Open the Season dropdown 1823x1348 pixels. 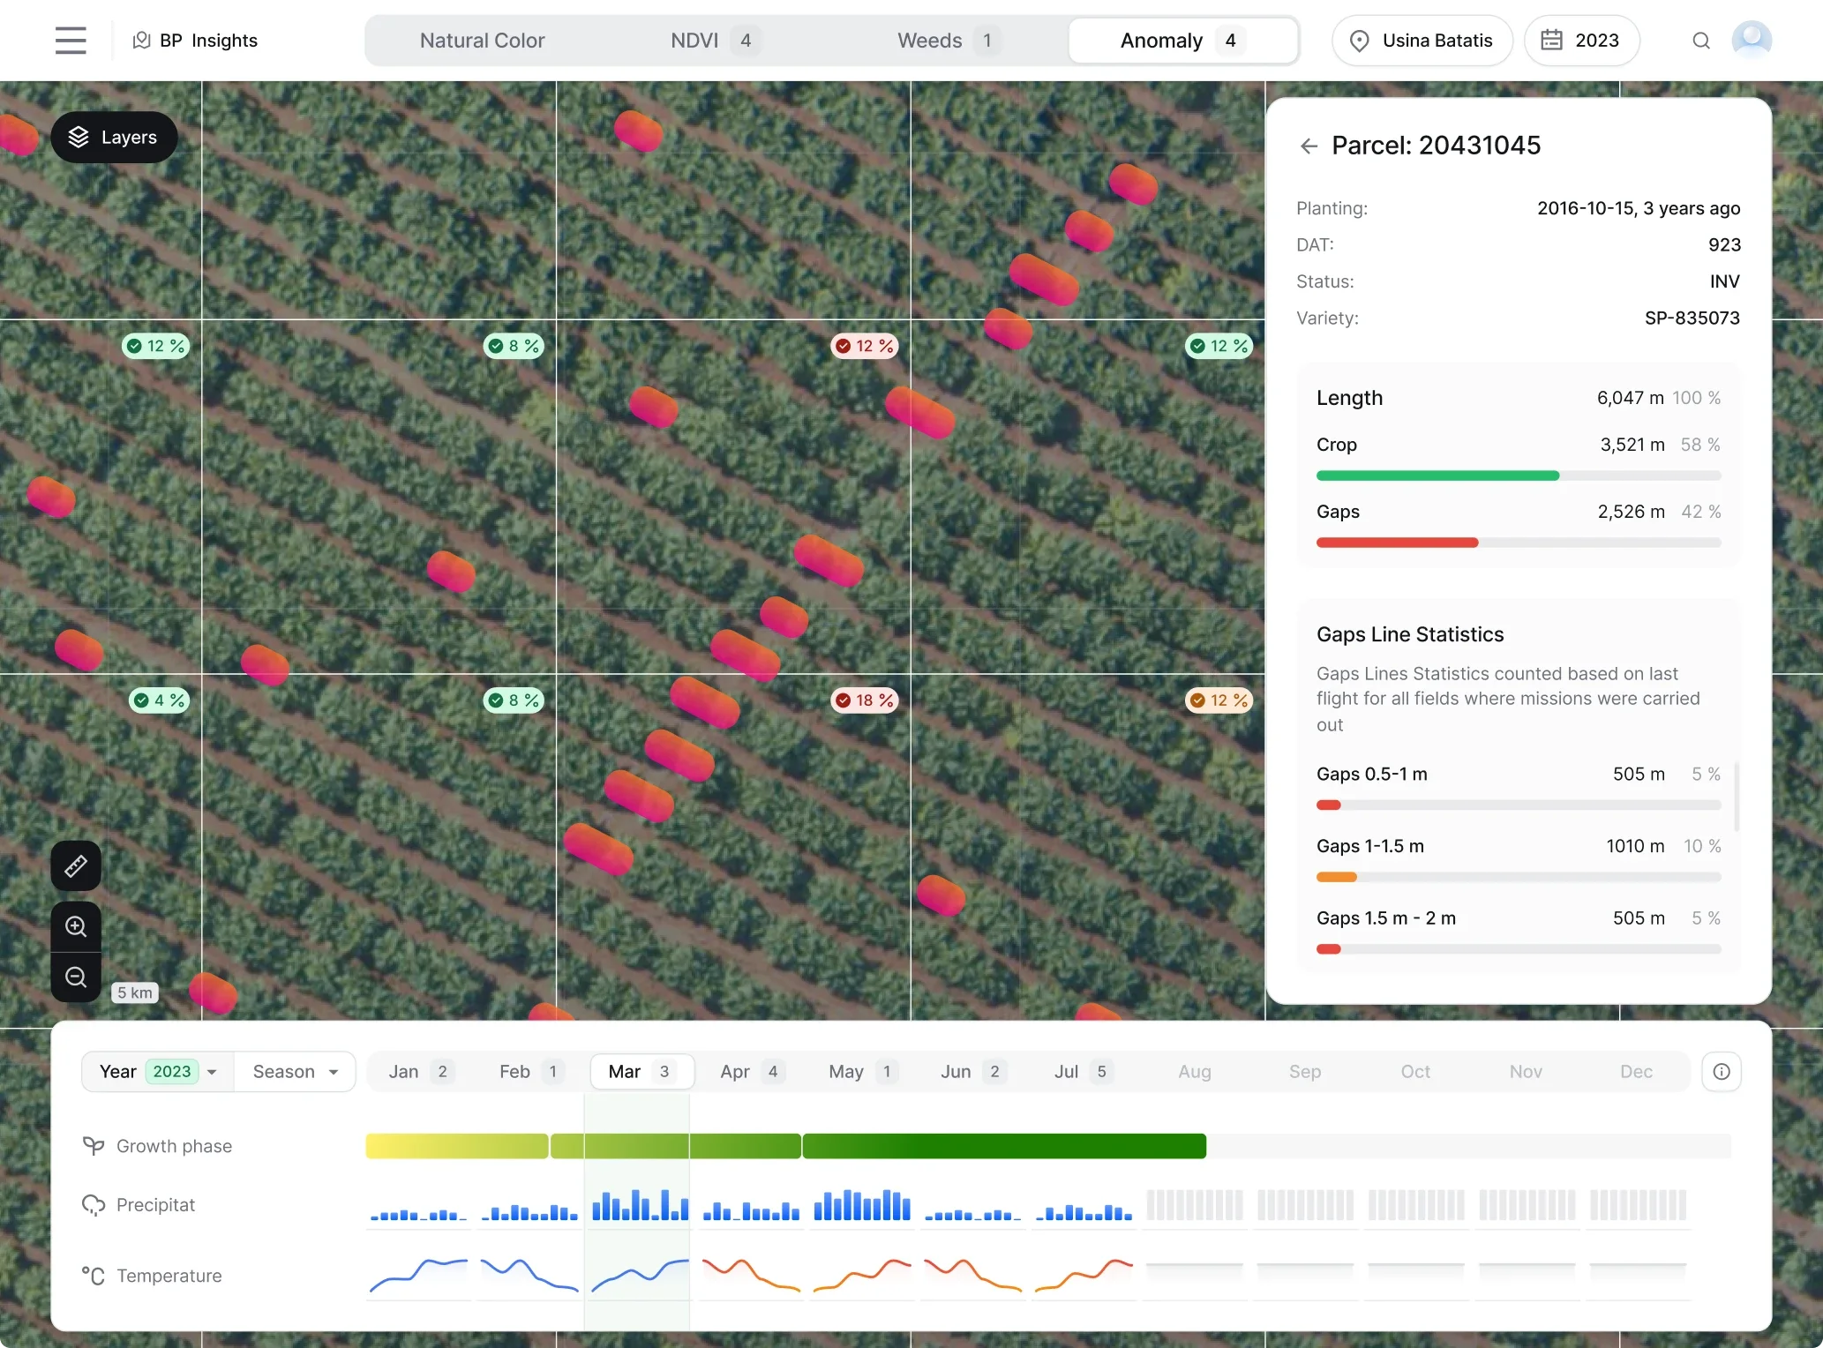coord(294,1071)
